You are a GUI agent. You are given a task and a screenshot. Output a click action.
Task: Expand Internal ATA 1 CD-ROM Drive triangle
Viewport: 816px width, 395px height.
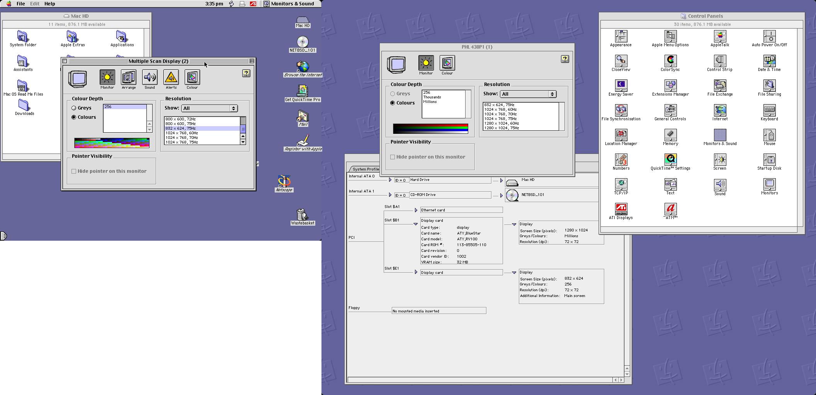click(390, 195)
